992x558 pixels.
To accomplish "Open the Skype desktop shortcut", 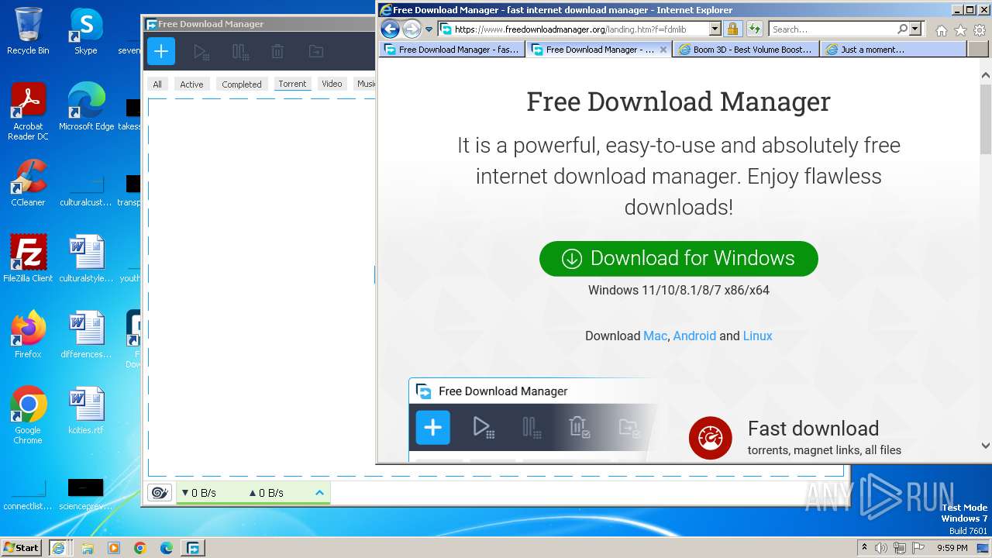I will point(85,32).
